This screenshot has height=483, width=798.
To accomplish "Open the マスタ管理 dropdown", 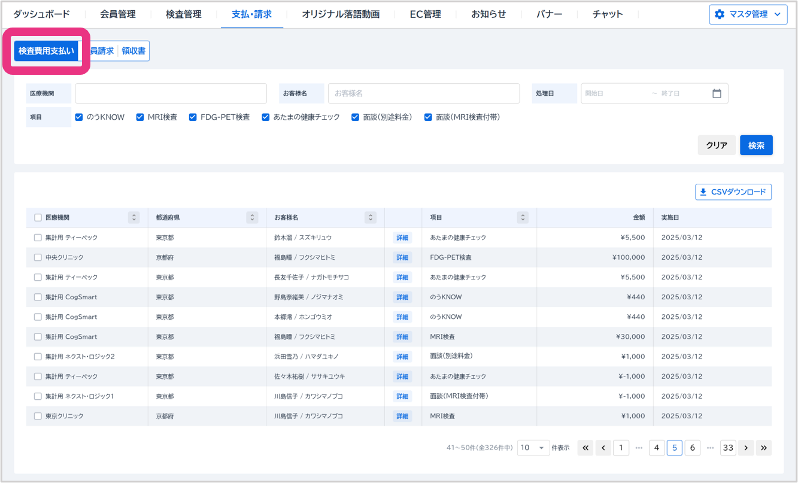I will (x=748, y=14).
